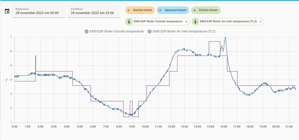Edit the Begindatum start date field

pyautogui.click(x=38, y=11)
